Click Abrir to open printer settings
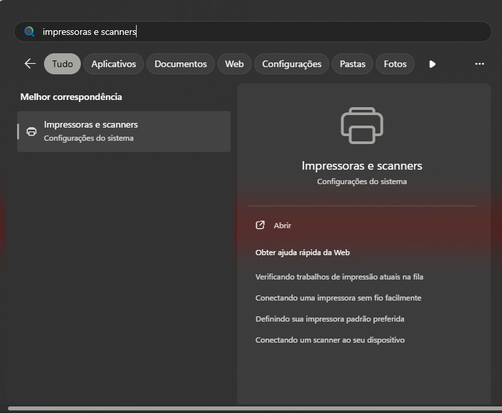 pos(283,225)
